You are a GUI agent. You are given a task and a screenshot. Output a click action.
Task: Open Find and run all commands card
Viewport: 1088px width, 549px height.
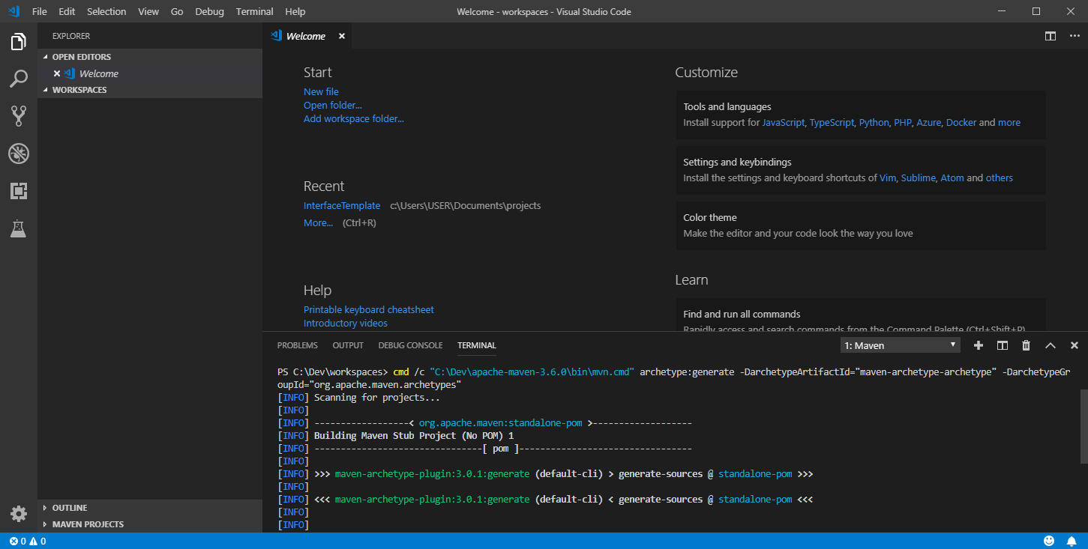coord(861,315)
